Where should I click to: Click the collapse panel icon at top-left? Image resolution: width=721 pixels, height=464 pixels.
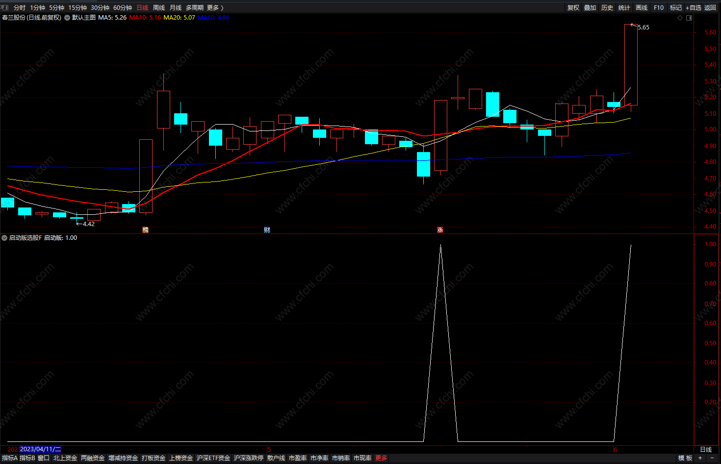point(4,7)
